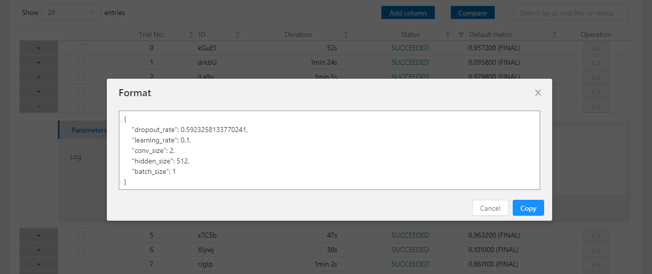This screenshot has width=652, height=274.
Task: Collapse the expanded trial row with minus
Action: (x=38, y=106)
